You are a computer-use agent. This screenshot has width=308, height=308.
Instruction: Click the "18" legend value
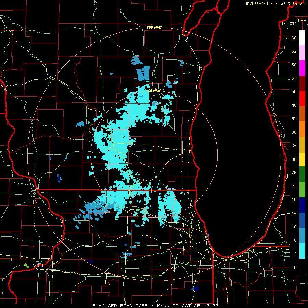(x=294, y=200)
